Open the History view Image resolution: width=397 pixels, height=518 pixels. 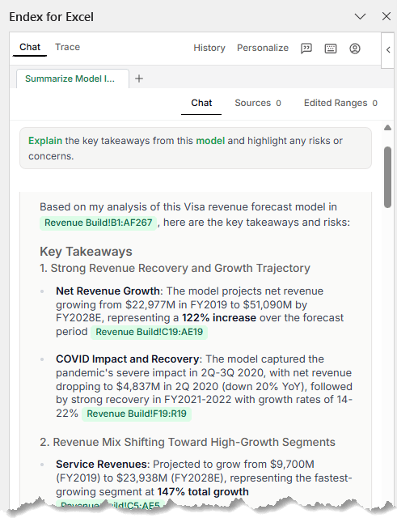pos(209,48)
